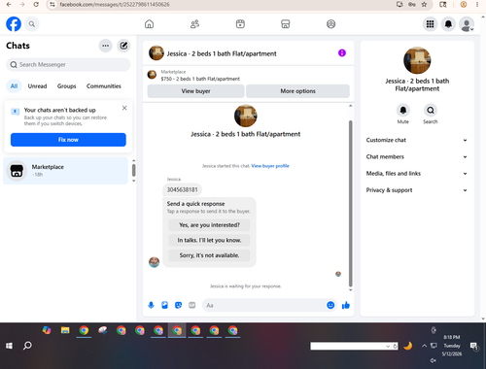The image size is (486, 369).
Task: Open Windows Start menu
Action: pos(9,346)
